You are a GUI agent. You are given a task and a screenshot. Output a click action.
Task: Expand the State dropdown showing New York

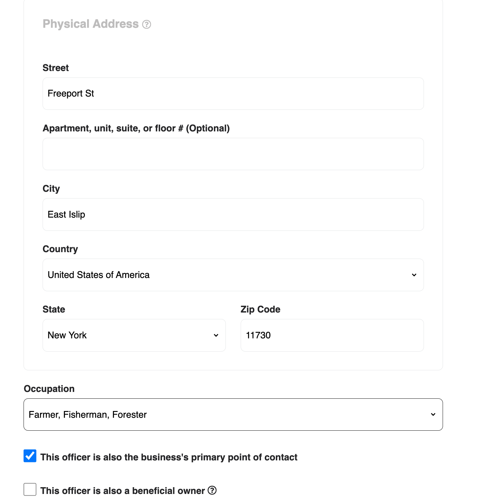coord(134,335)
